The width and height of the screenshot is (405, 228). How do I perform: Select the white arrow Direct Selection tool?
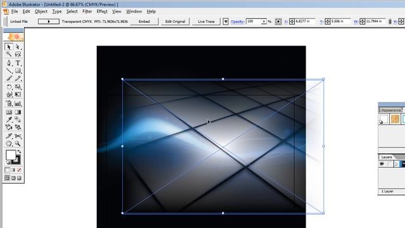18,47
